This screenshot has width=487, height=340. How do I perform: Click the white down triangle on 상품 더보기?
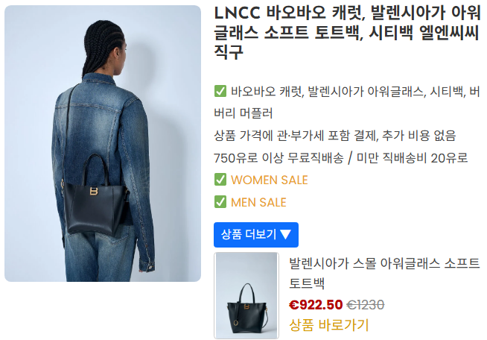(x=285, y=234)
